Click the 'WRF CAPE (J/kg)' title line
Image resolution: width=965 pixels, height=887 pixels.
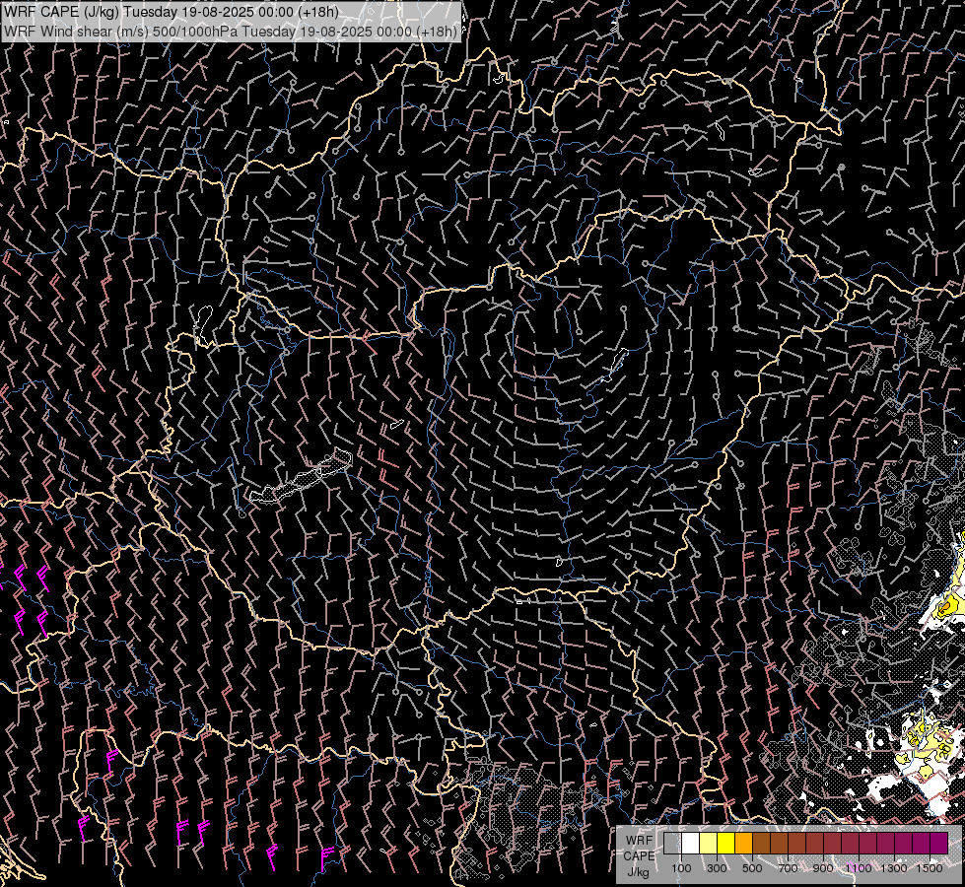coord(172,12)
